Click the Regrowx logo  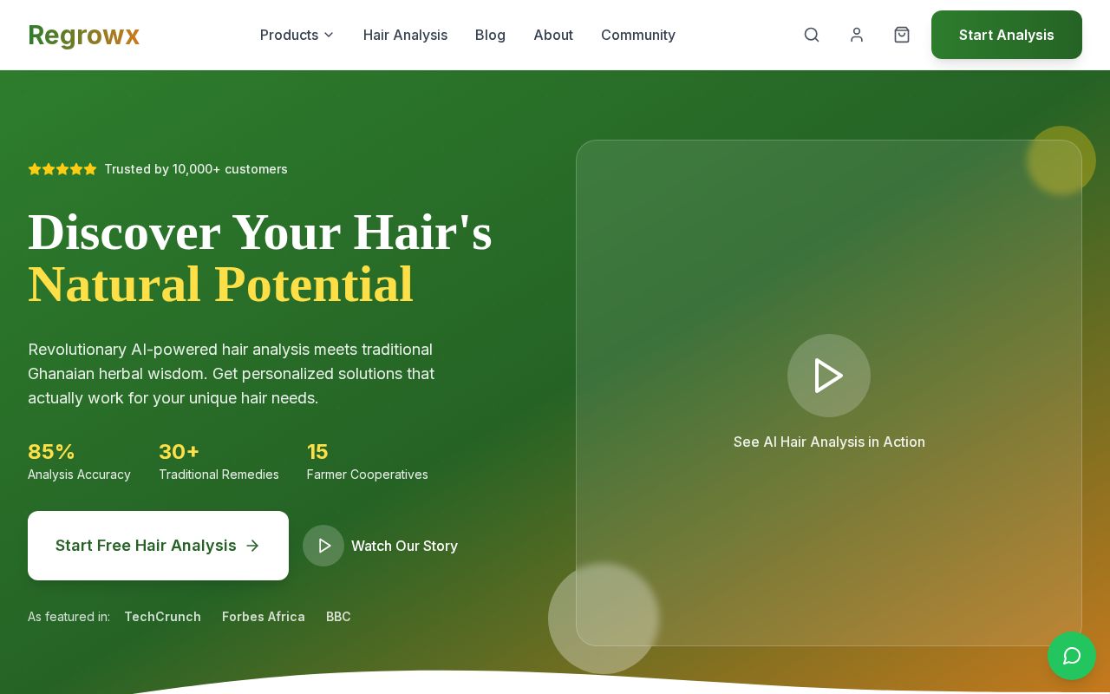[83, 35]
